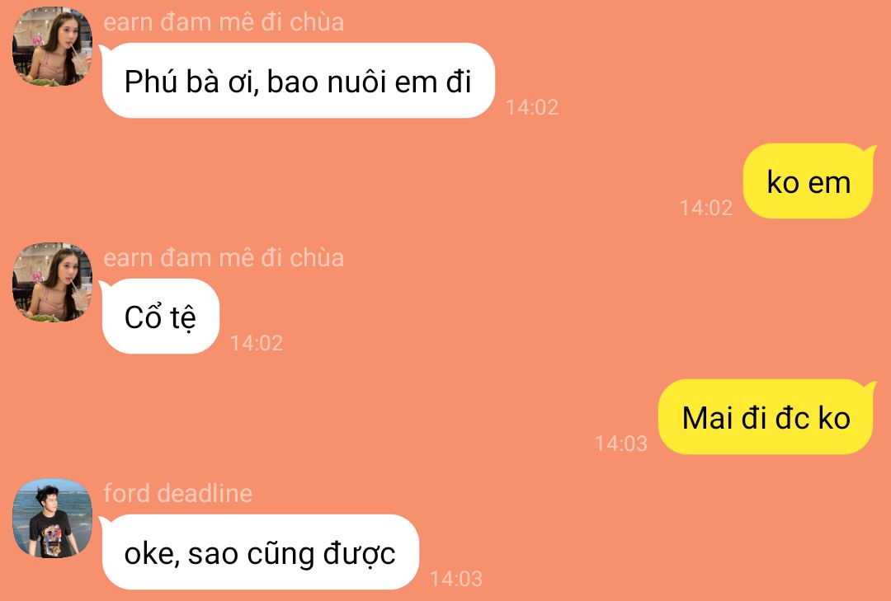Click the tail pointer of "ko em" bubble
Image resolution: width=891 pixels, height=601 pixels.
point(870,151)
